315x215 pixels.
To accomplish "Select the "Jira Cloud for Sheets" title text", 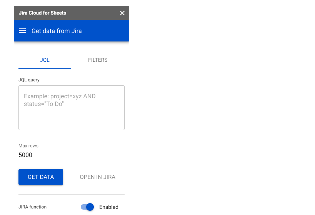I will 42,13.
